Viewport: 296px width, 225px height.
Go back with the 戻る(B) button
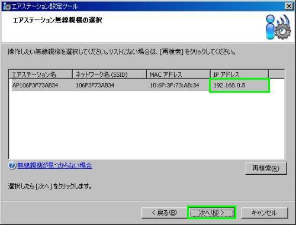[164, 213]
